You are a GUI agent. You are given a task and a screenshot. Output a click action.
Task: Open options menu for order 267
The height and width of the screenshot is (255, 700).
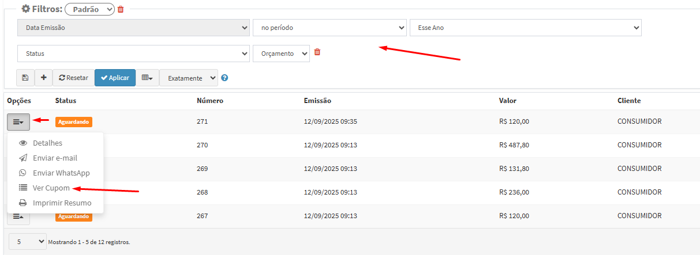coord(18,216)
